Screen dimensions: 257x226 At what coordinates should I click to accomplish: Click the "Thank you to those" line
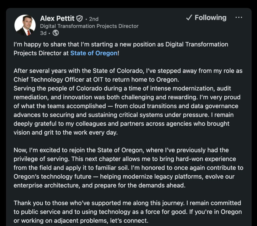127,203
